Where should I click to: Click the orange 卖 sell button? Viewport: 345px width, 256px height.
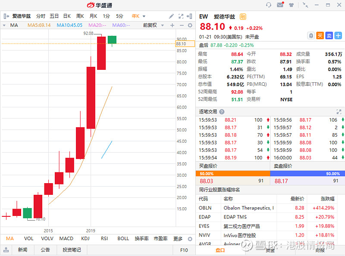click(x=329, y=35)
